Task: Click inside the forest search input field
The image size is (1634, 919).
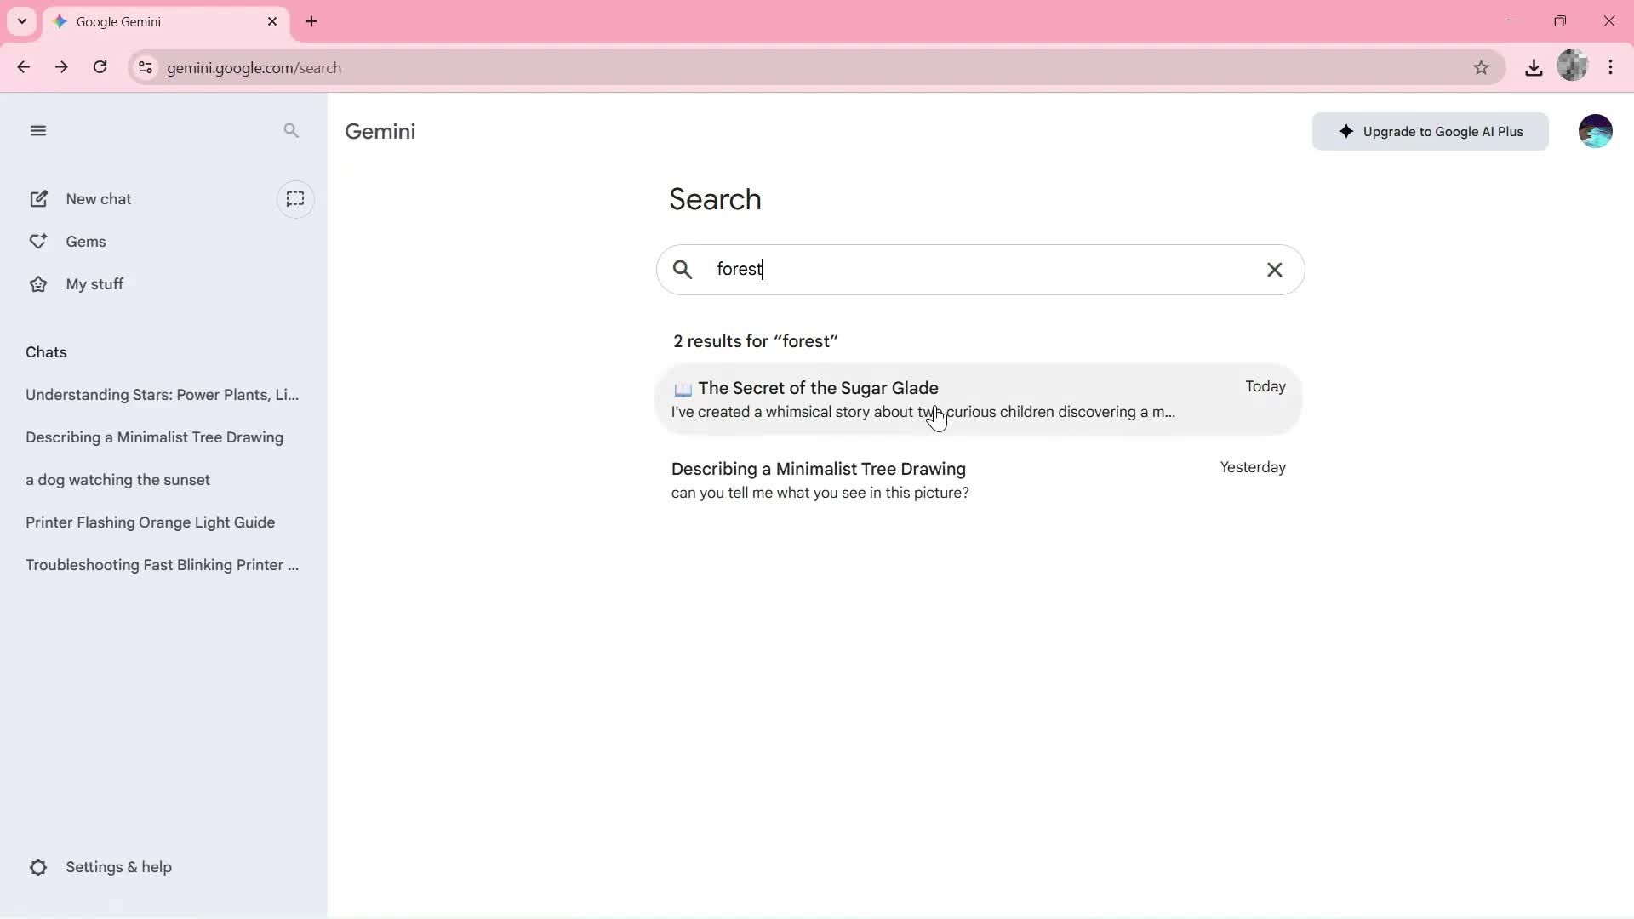Action: point(936,269)
